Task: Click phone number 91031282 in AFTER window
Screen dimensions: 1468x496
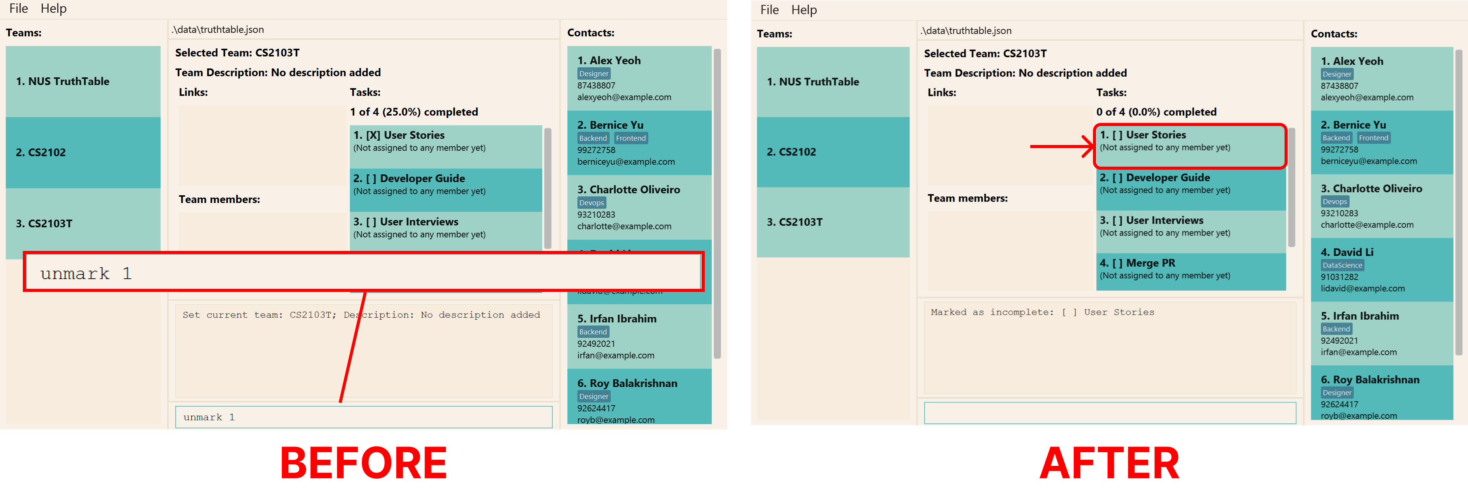Action: (x=1339, y=277)
